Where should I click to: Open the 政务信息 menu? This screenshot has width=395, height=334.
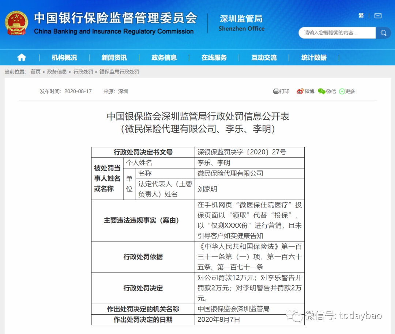coord(164,58)
